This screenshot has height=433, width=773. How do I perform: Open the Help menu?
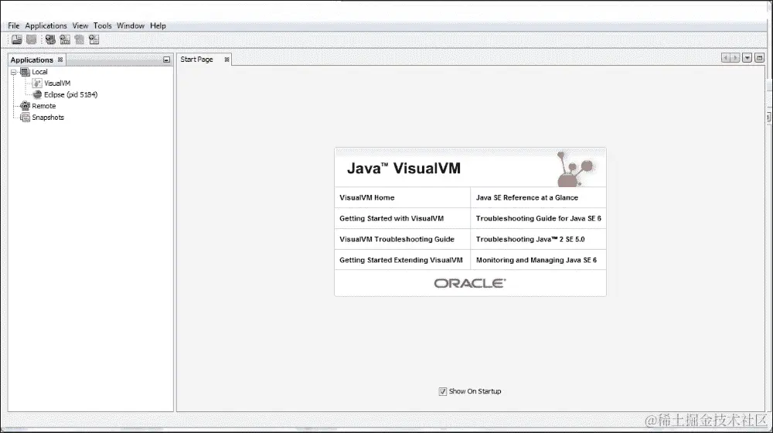pyautogui.click(x=158, y=26)
